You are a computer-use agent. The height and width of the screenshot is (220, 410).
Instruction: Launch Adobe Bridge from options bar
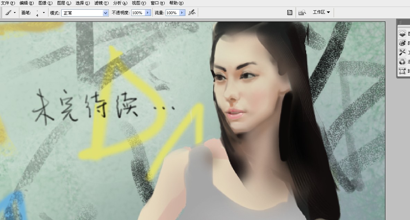coord(302,12)
